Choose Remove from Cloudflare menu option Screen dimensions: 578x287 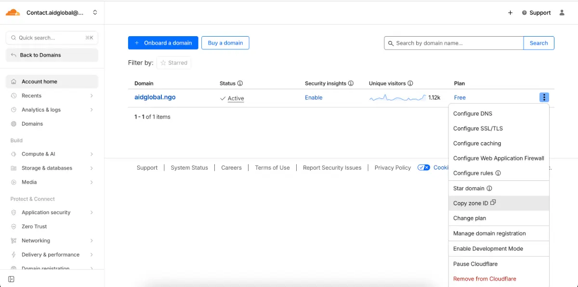coord(485,279)
